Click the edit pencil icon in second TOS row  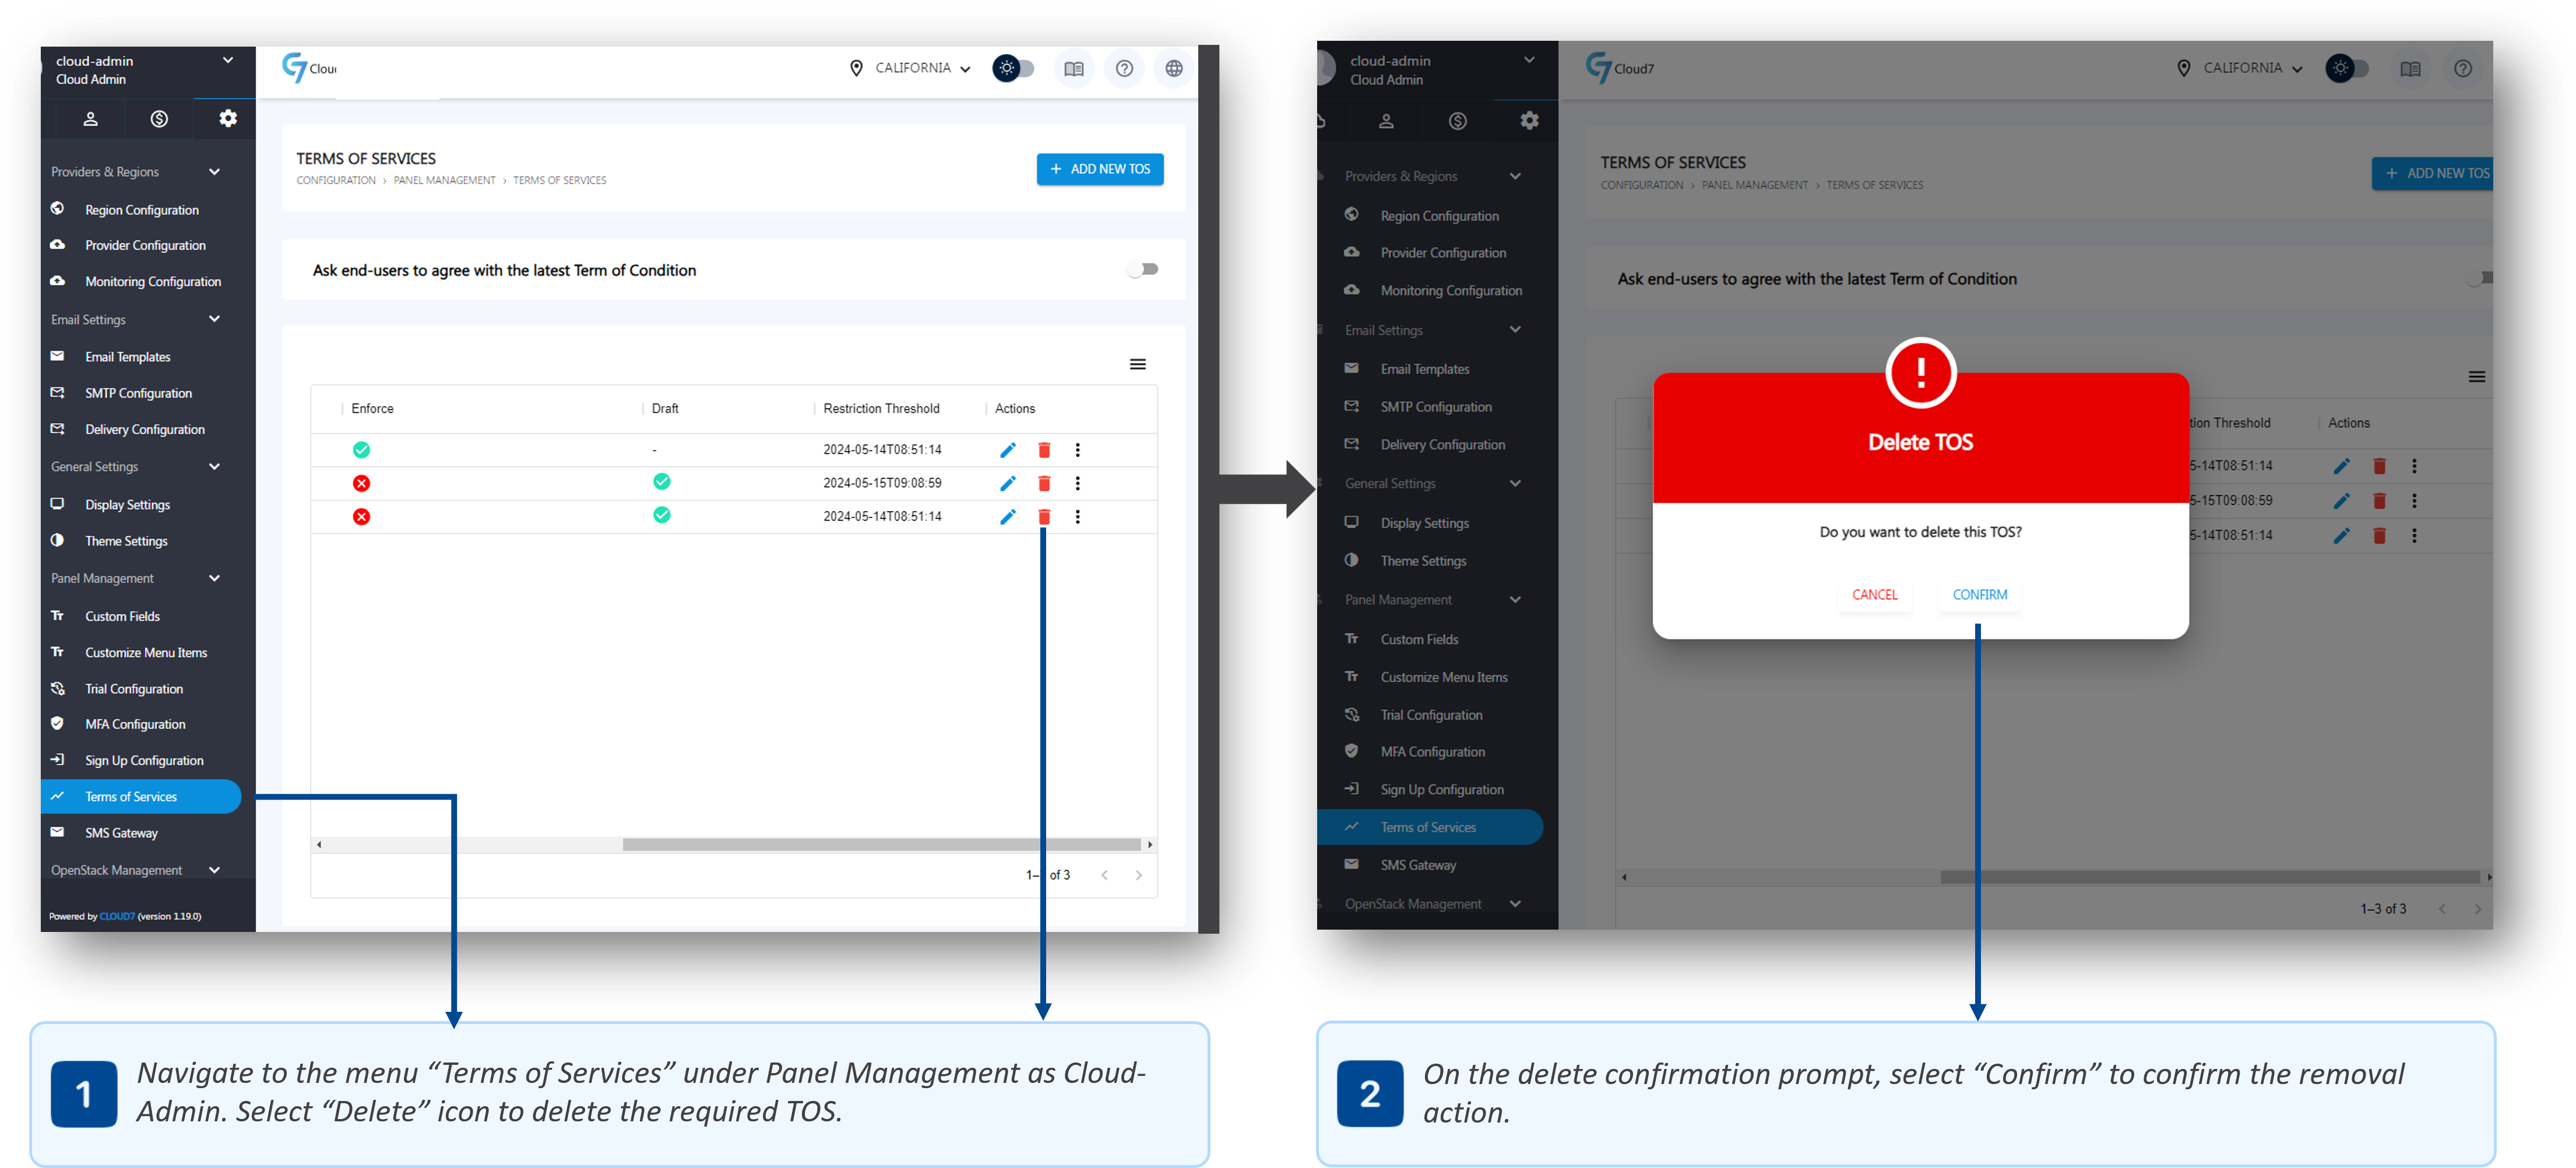(x=1007, y=484)
